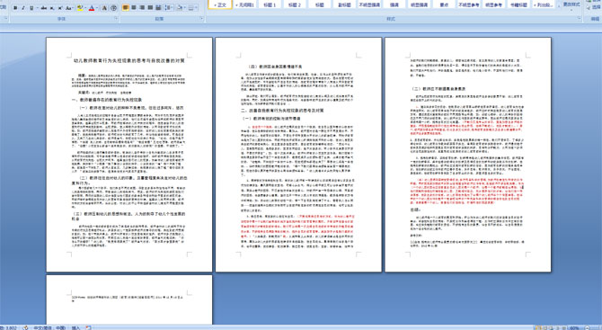The height and width of the screenshot is (330, 602).
Task: Select the 正文 style in gallery
Action: [x=220, y=5]
